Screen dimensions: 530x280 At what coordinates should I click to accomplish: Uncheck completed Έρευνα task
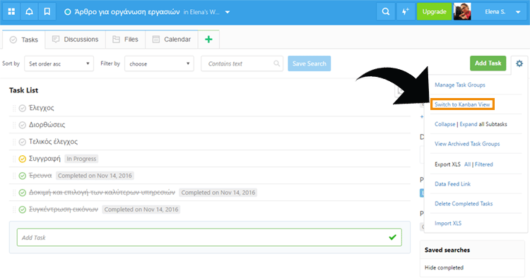click(x=23, y=176)
